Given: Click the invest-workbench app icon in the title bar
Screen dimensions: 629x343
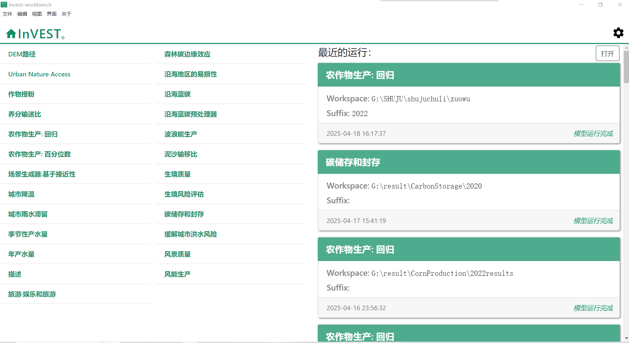Looking at the screenshot, I should tap(4, 5).
